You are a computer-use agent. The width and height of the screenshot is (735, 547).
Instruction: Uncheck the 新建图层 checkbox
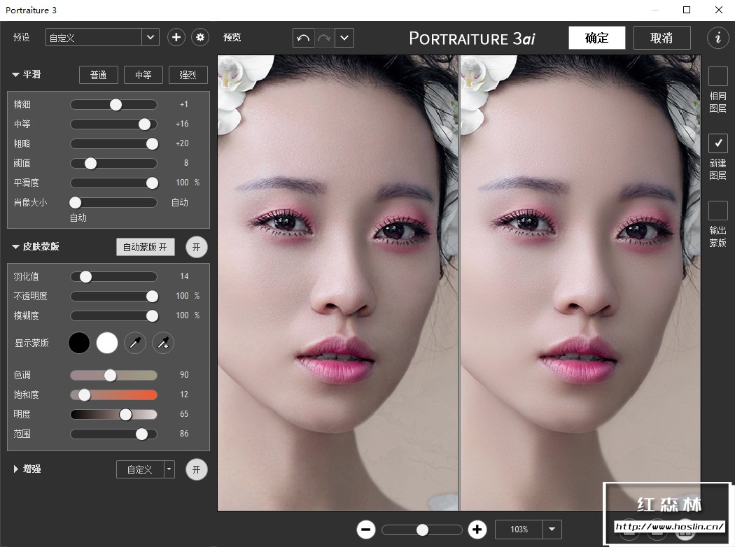pyautogui.click(x=717, y=143)
